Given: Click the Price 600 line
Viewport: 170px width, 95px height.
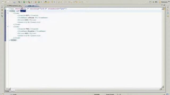Looking at the screenshot, I should click(x=27, y=34).
